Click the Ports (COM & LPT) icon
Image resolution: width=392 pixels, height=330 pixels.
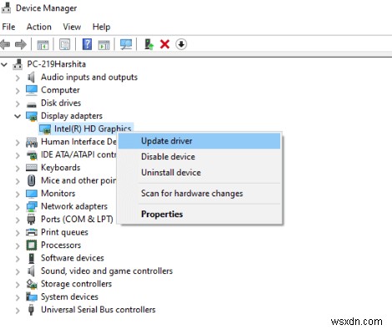32,220
